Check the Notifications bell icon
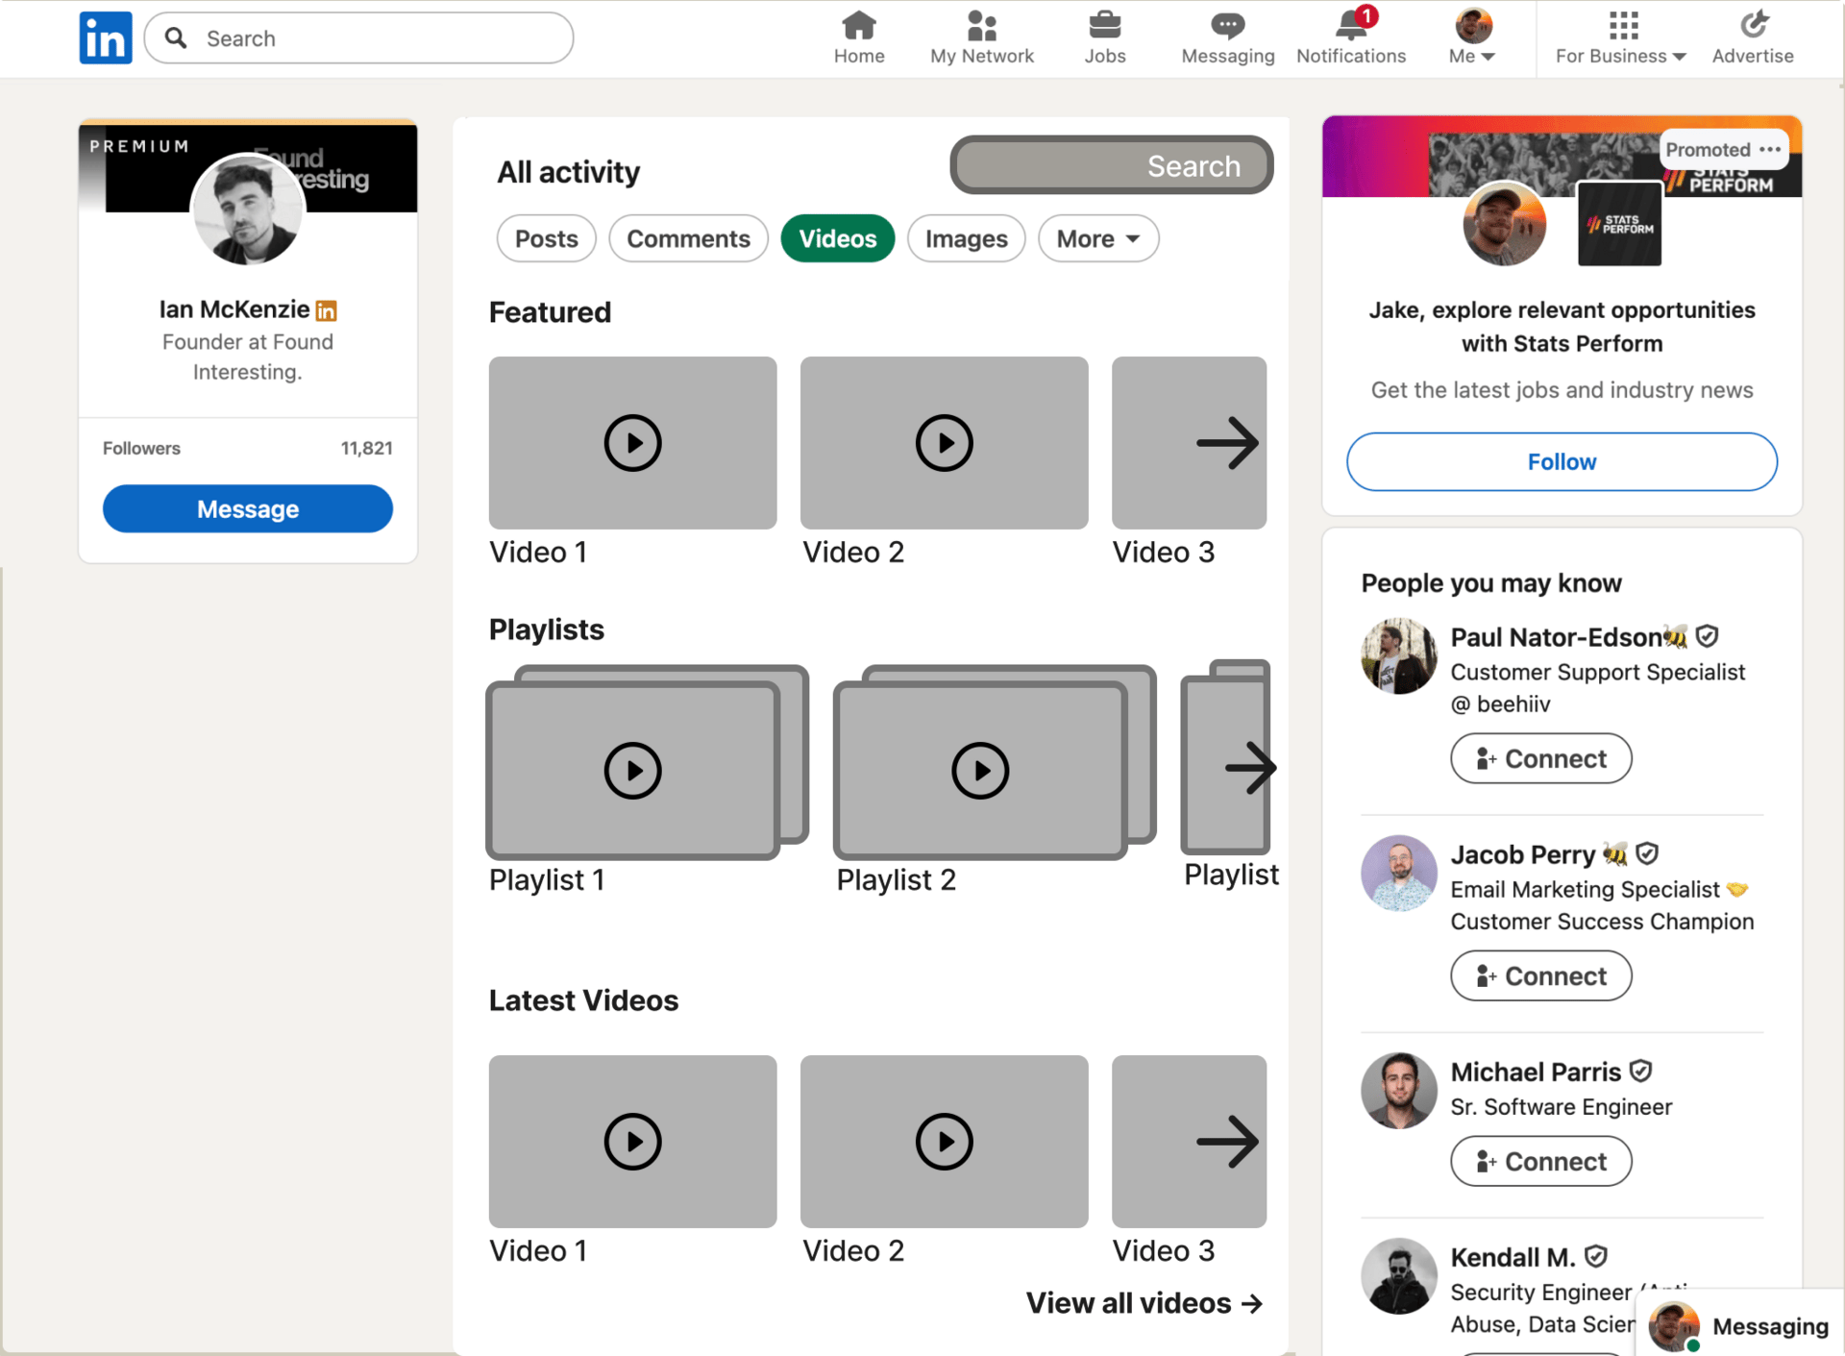The height and width of the screenshot is (1356, 1845). 1350,26
